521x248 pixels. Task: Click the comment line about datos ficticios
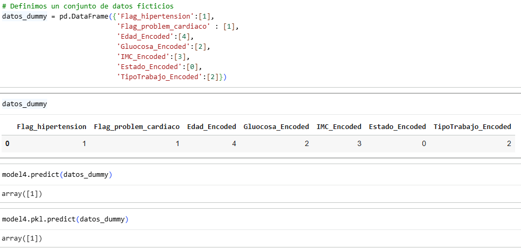[88, 6]
